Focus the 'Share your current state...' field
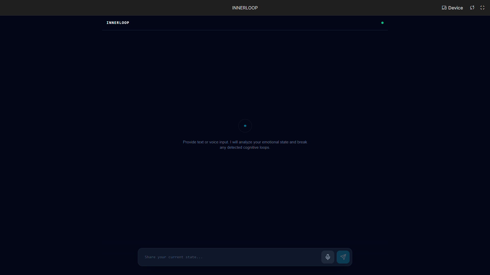The image size is (490, 275). tap(174, 257)
